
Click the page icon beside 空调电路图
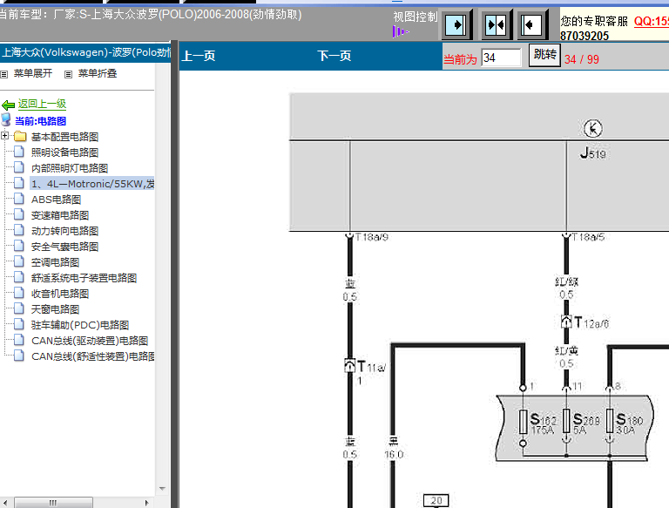[x=19, y=261]
